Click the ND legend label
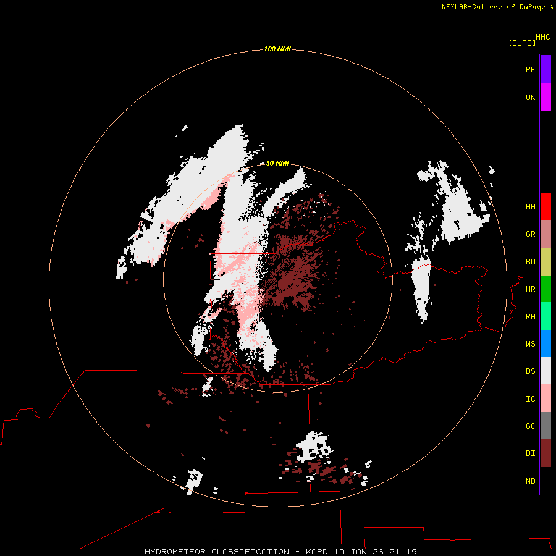 click(530, 481)
